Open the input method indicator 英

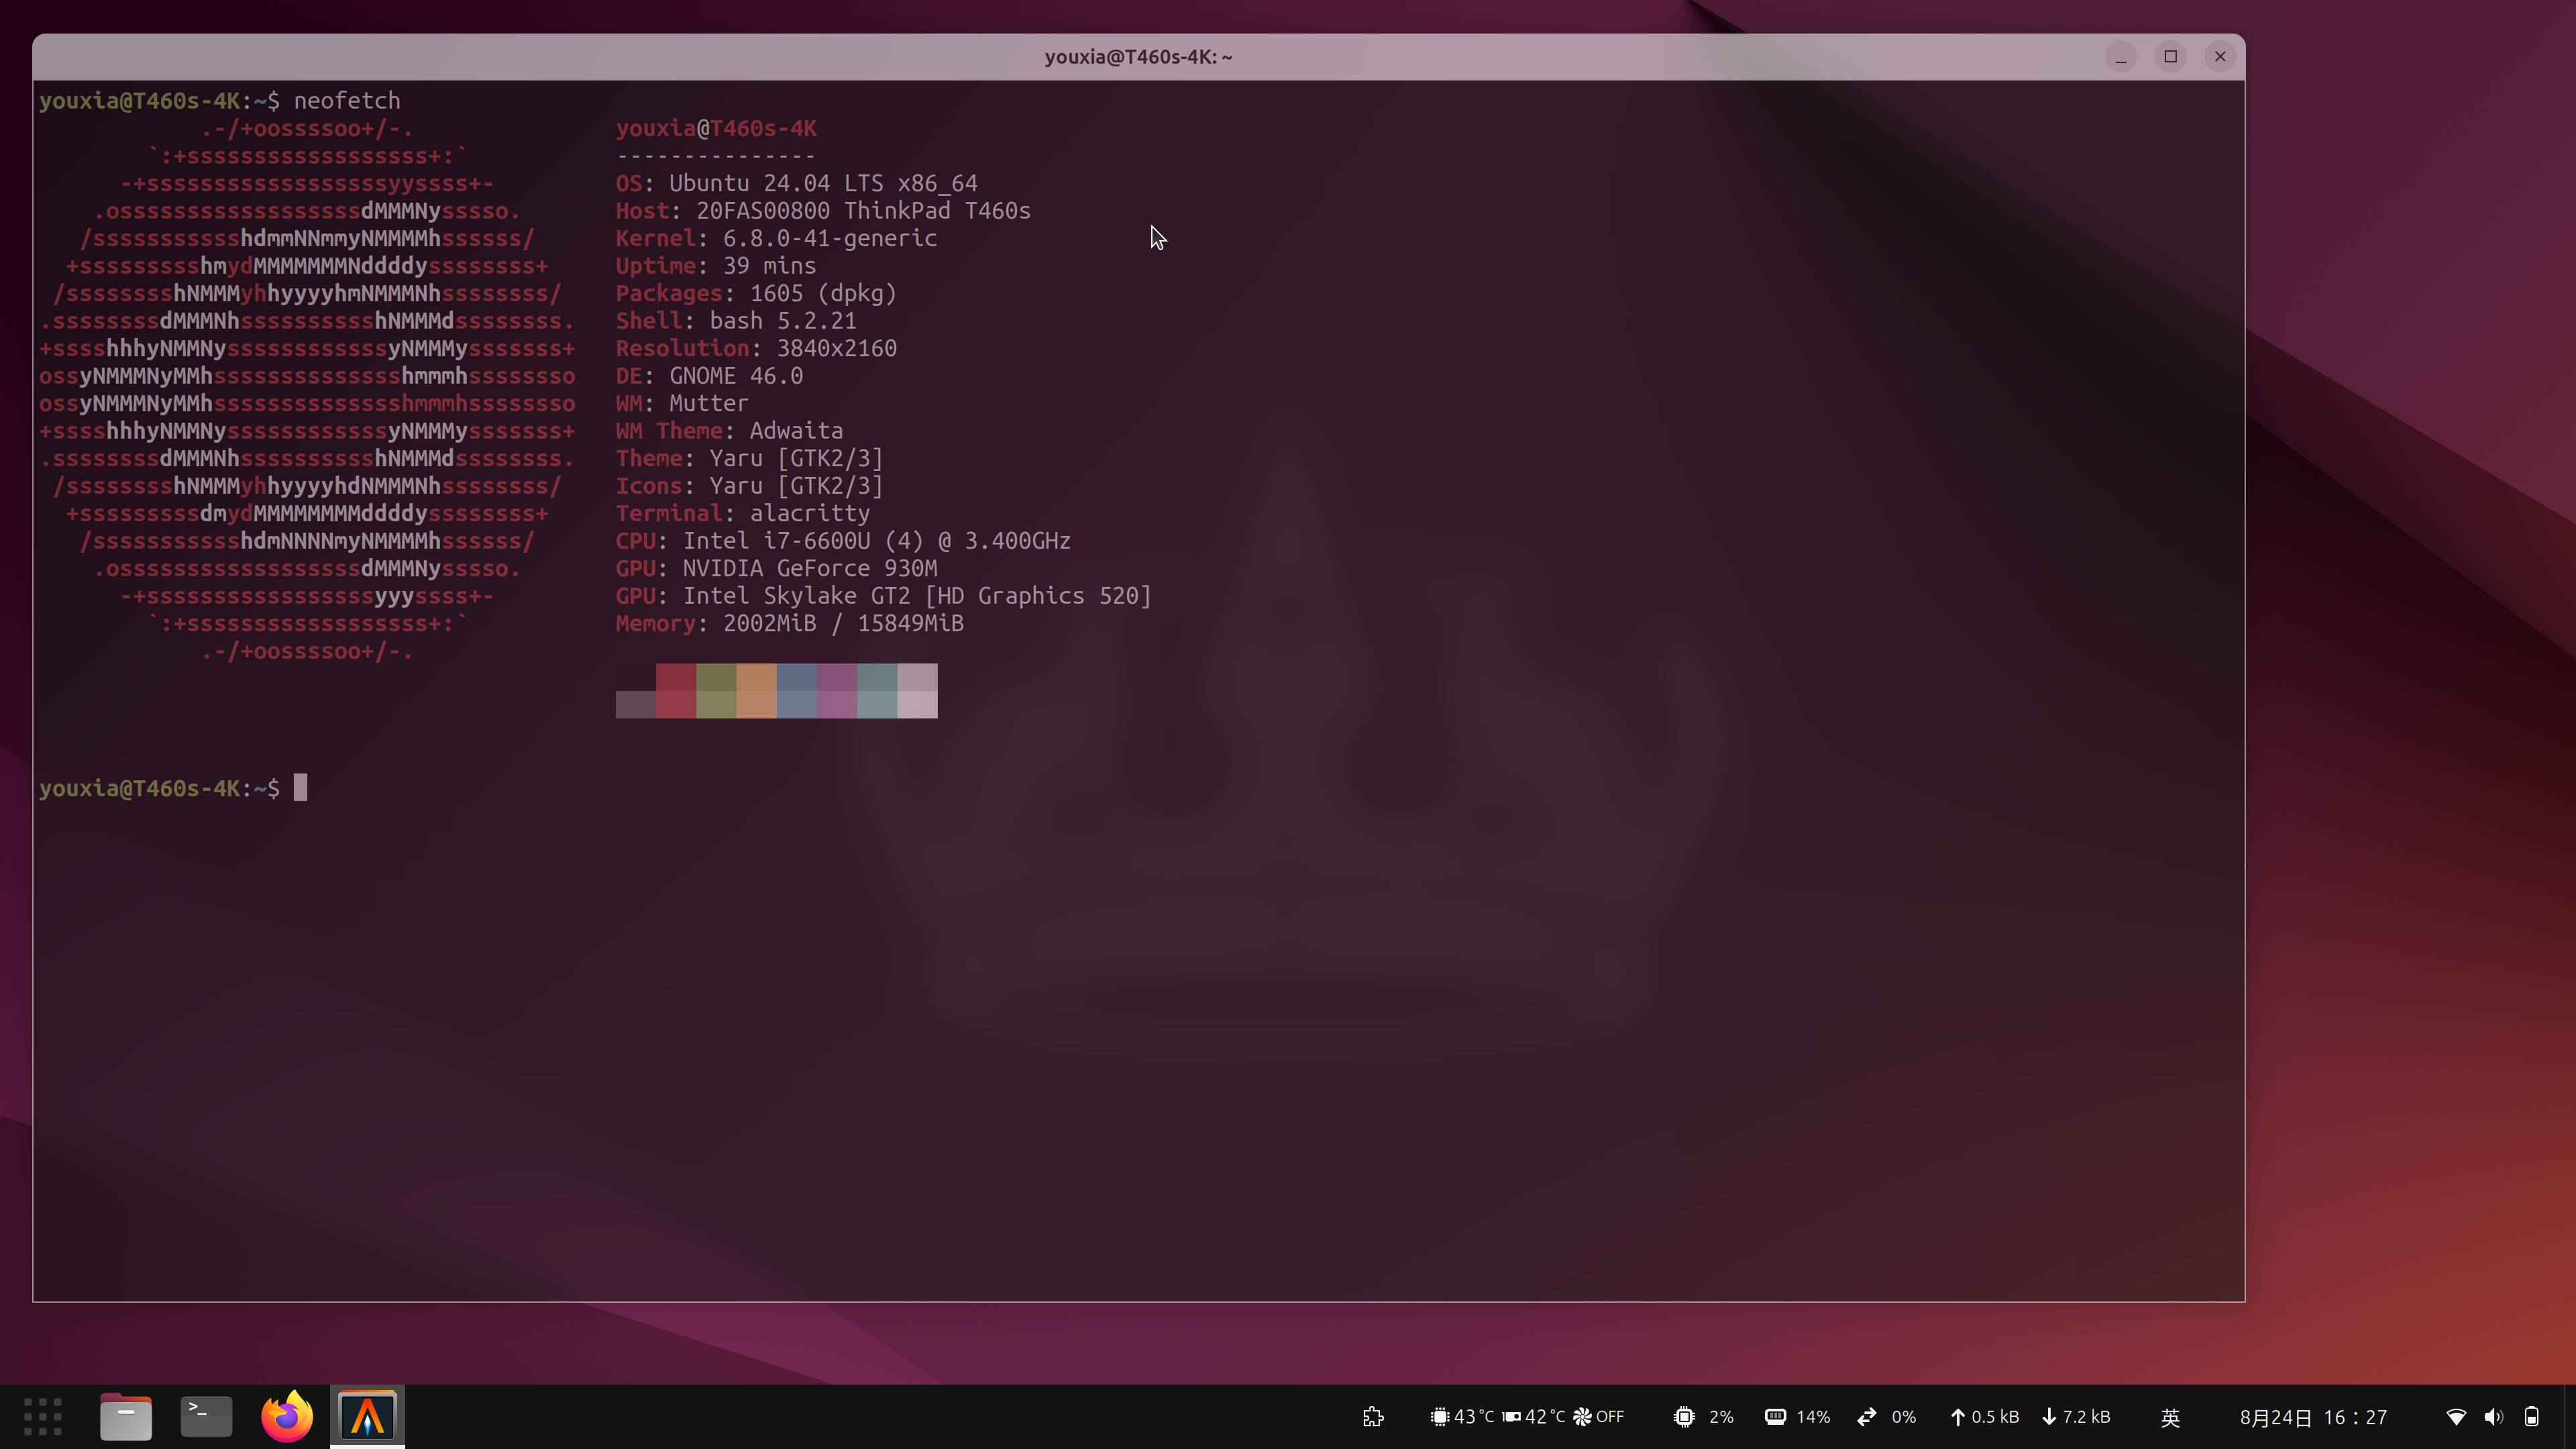pyautogui.click(x=2170, y=1417)
